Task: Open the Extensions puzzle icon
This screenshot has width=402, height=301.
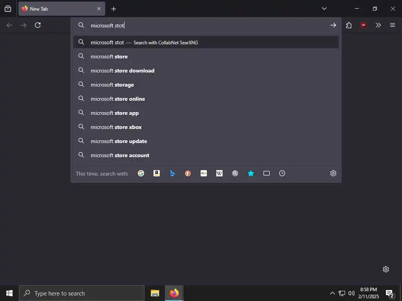Action: click(349, 25)
